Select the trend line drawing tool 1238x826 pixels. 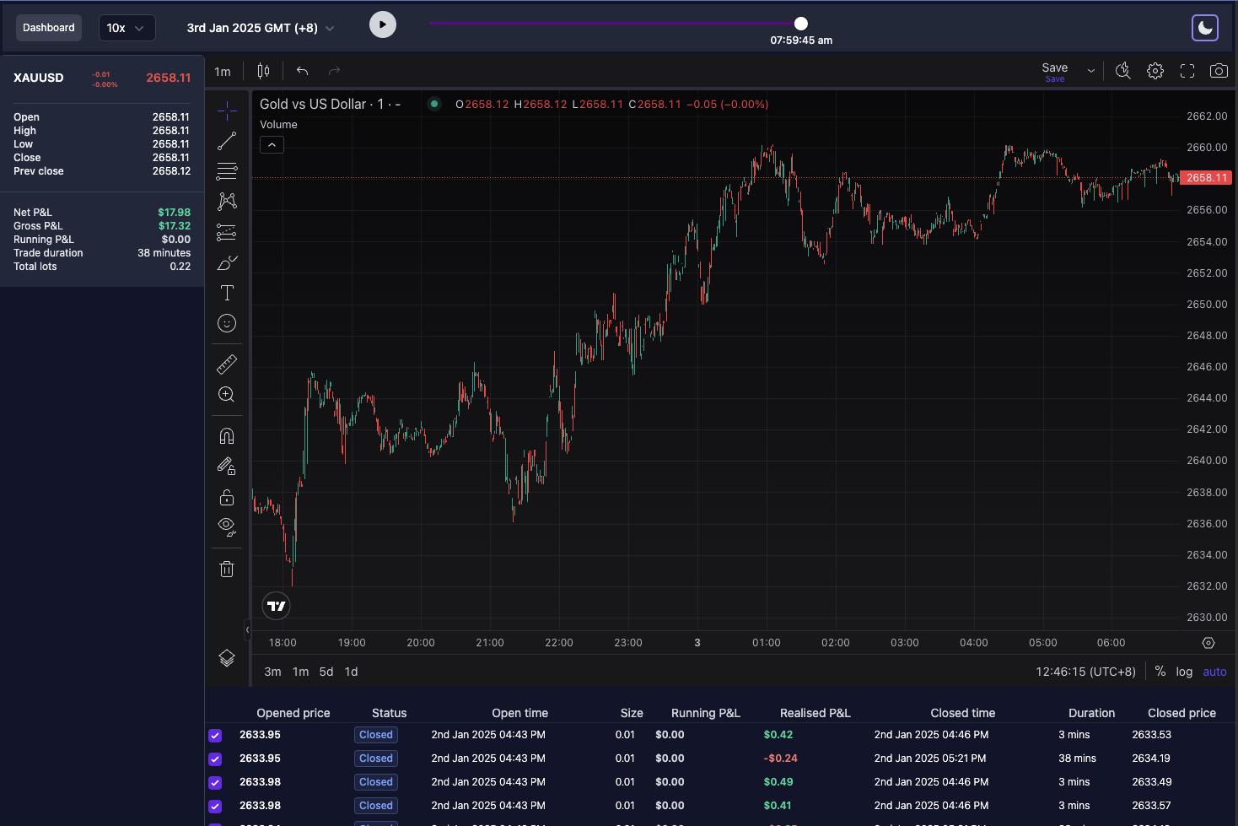pyautogui.click(x=227, y=141)
